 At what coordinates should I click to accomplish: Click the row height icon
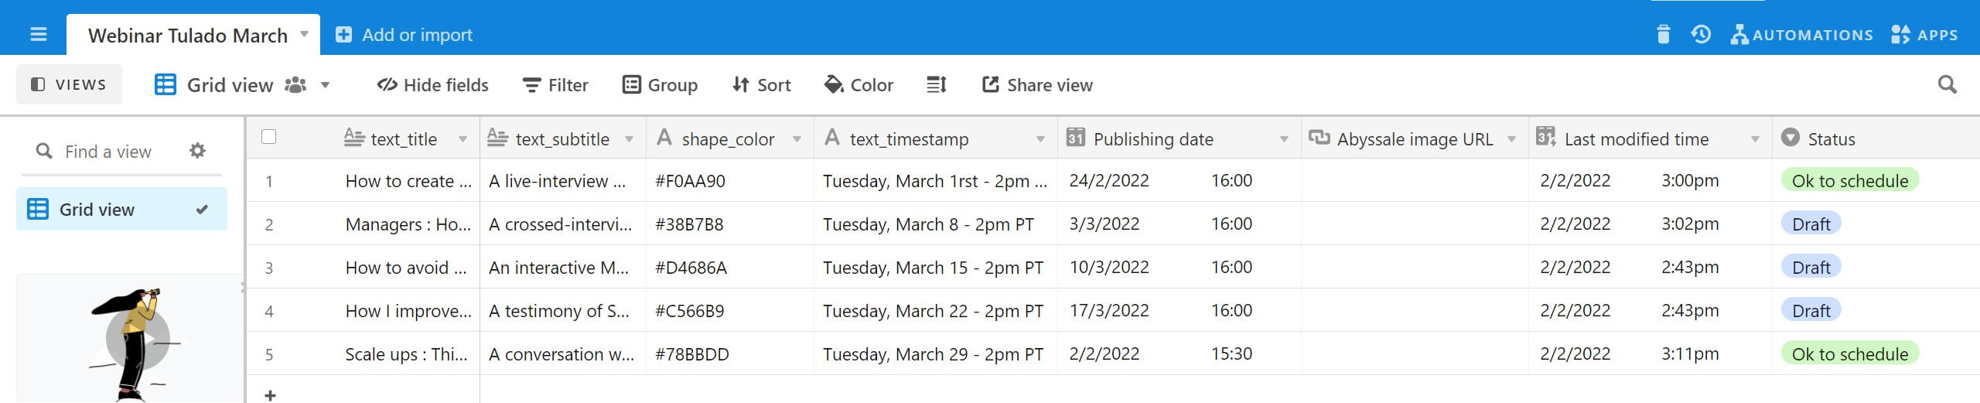coord(937,85)
